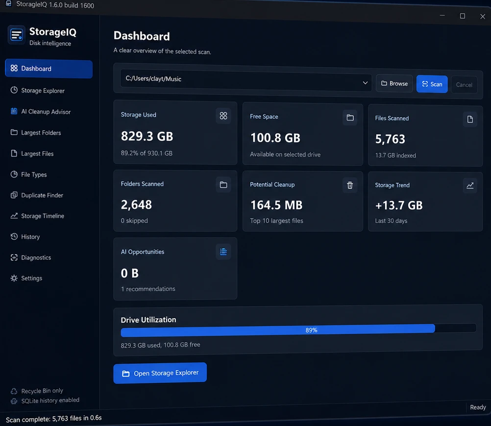Click the Storage Explorer pie icon

point(14,90)
